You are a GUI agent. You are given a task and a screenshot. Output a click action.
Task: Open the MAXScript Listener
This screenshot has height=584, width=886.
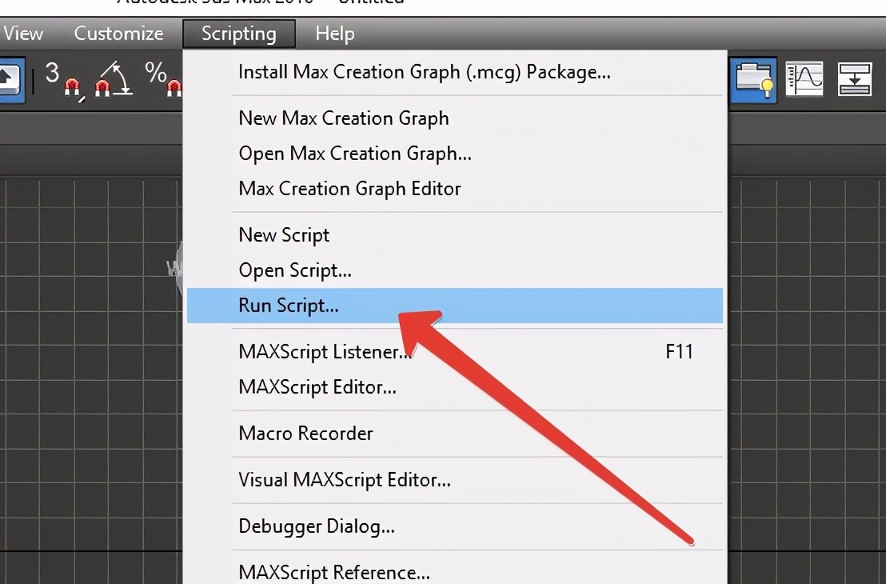pos(325,352)
